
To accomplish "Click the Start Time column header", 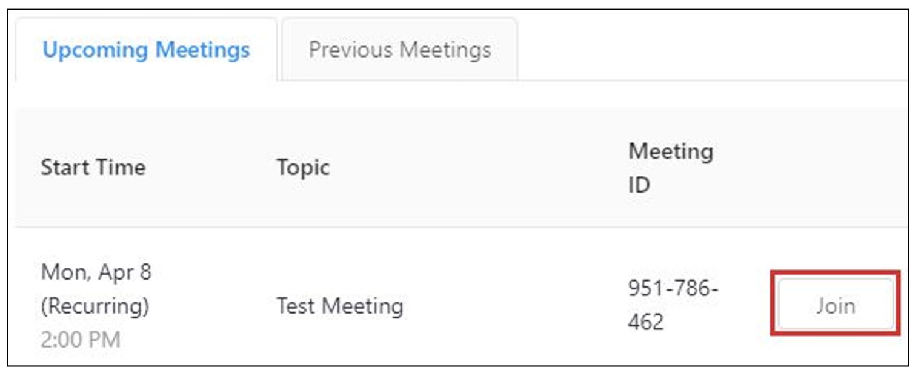I will [x=93, y=167].
